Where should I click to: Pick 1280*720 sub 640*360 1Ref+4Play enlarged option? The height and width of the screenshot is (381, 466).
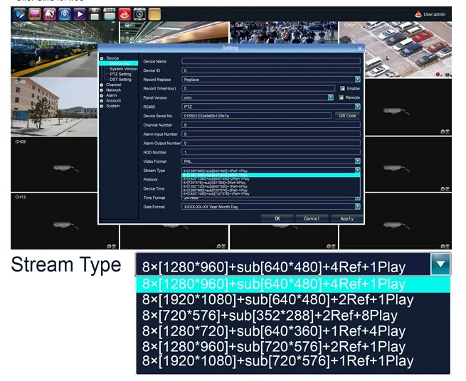[292, 331]
